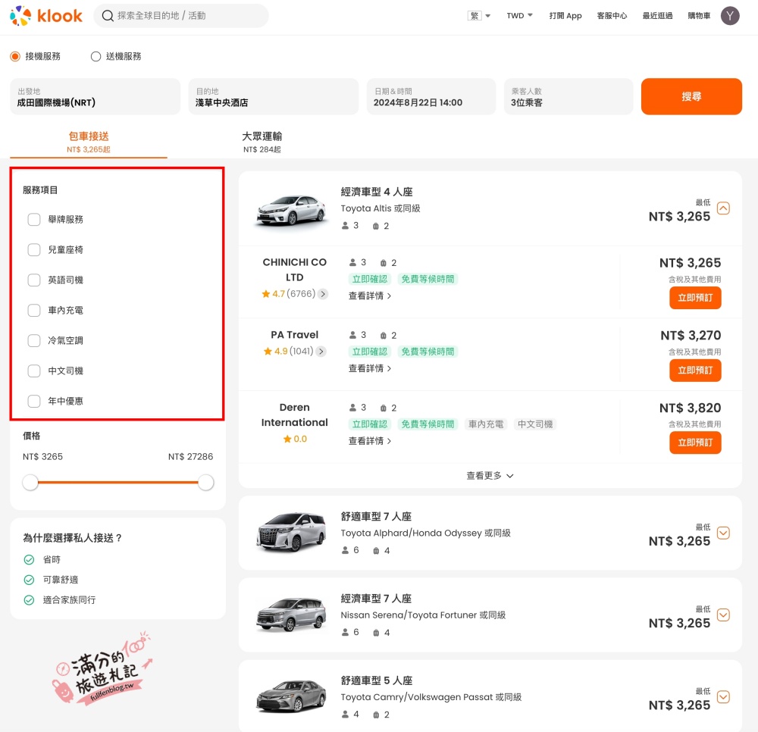
Task: Click Deren's 車內充電 tag
Action: click(486, 424)
